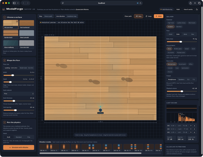The width and height of the screenshot is (203, 157).
Task: Open How it works
Action: click(x=188, y=9)
